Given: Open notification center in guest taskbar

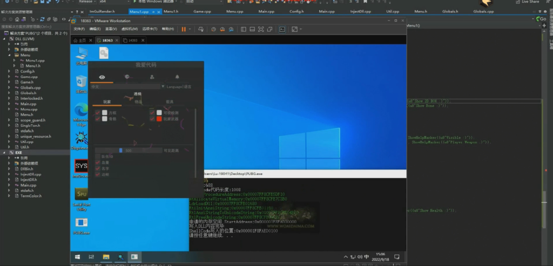Looking at the screenshot, I should (x=397, y=257).
